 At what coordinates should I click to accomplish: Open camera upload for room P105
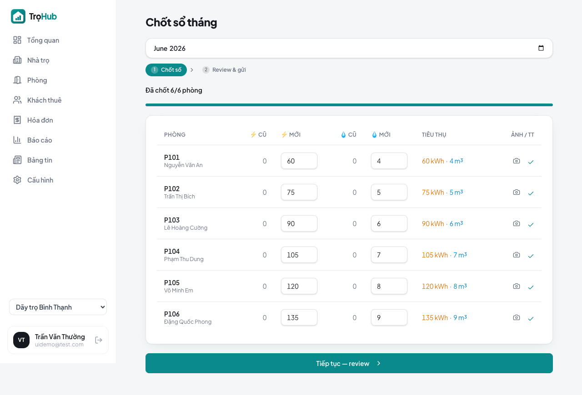click(517, 286)
